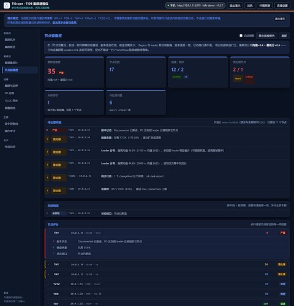Click the 导出巡检报告 export button
The height and width of the screenshot is (306, 294).
pyautogui.click(x=266, y=35)
